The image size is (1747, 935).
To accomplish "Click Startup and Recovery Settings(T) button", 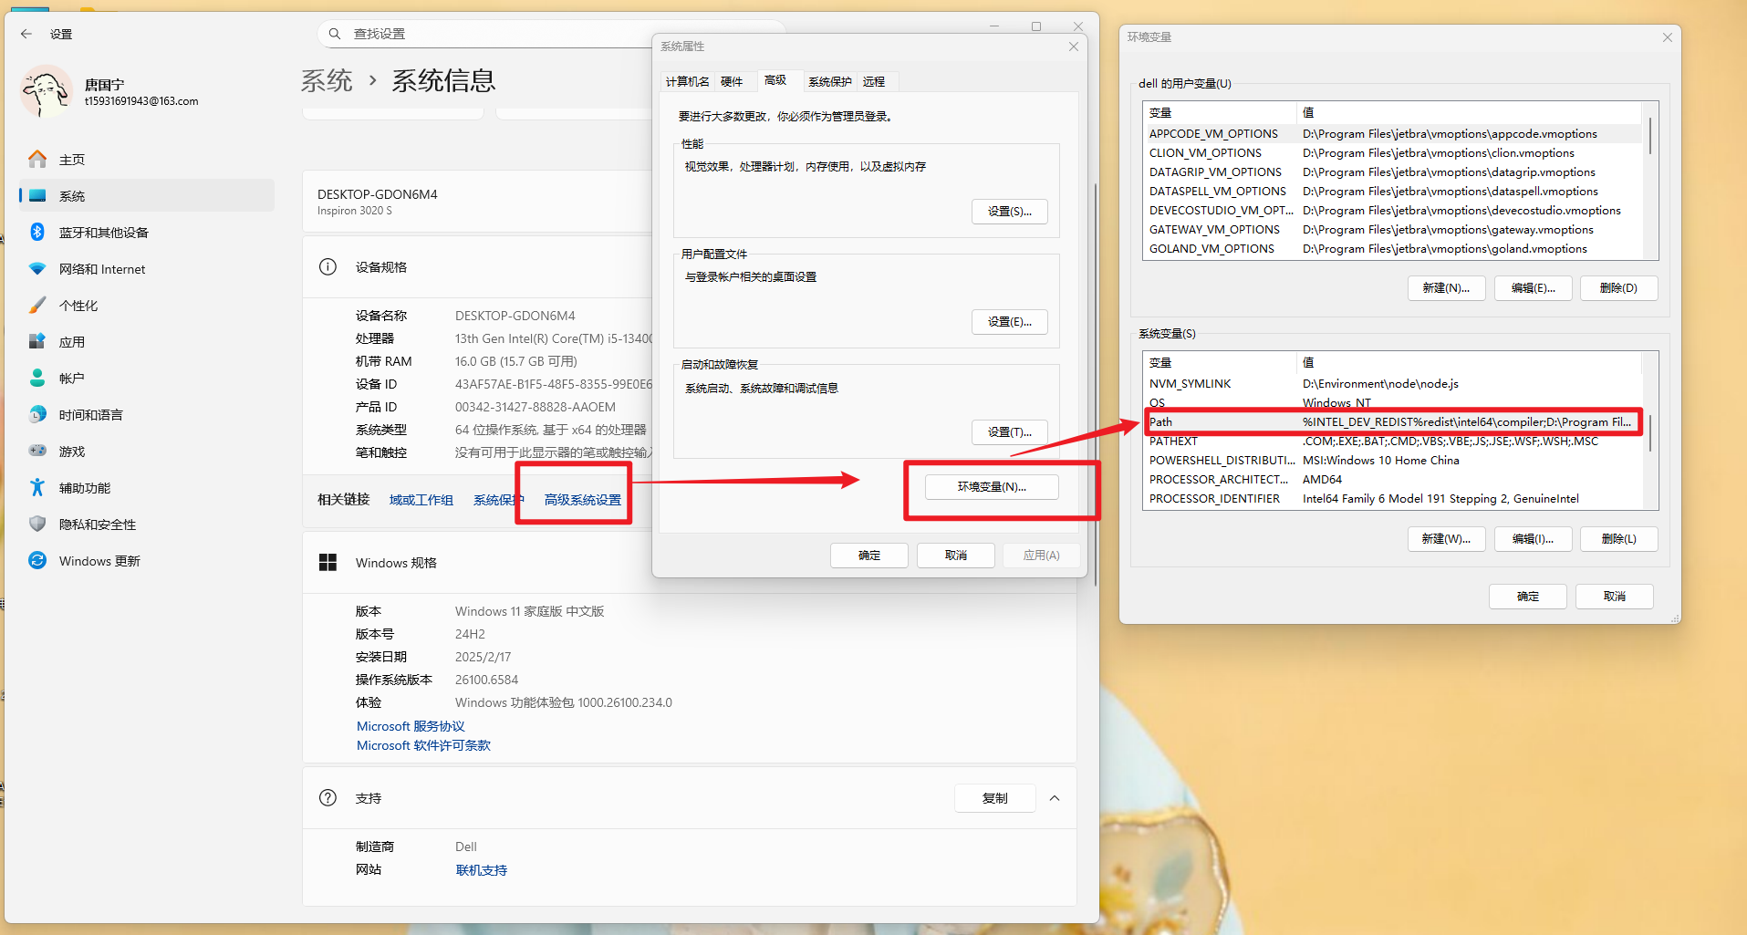I will [1009, 432].
